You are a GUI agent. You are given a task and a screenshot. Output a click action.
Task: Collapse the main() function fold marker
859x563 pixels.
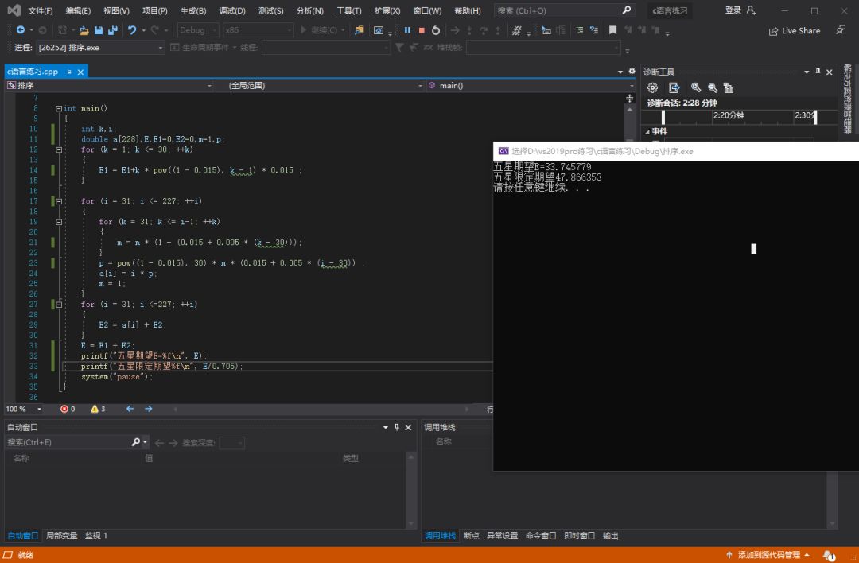click(x=59, y=108)
